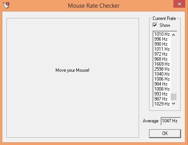Screen dimensions: 188x145
Task: Click the rate list scrollbar thumb
Action: click(173, 97)
